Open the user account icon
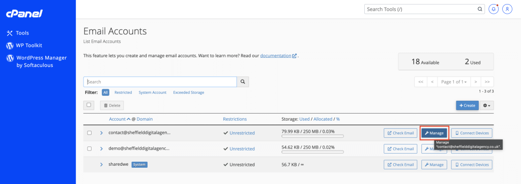This screenshot has width=521, height=184. [x=507, y=9]
